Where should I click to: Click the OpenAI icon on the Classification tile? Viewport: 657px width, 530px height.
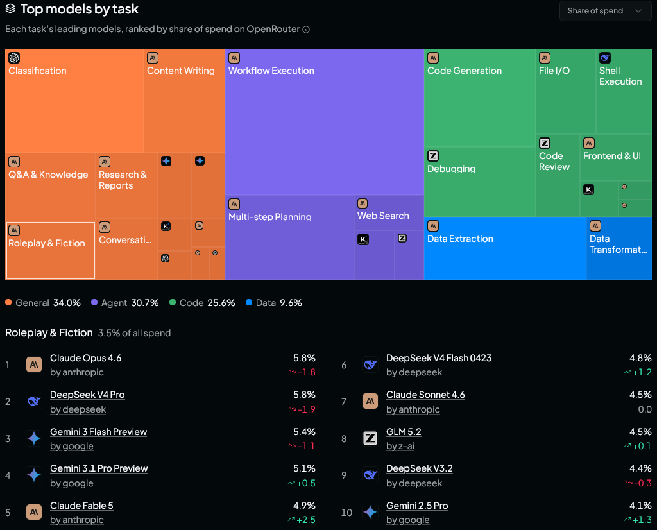[x=14, y=57]
